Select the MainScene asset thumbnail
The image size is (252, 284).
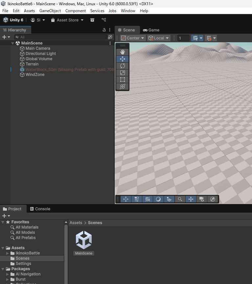click(84, 243)
